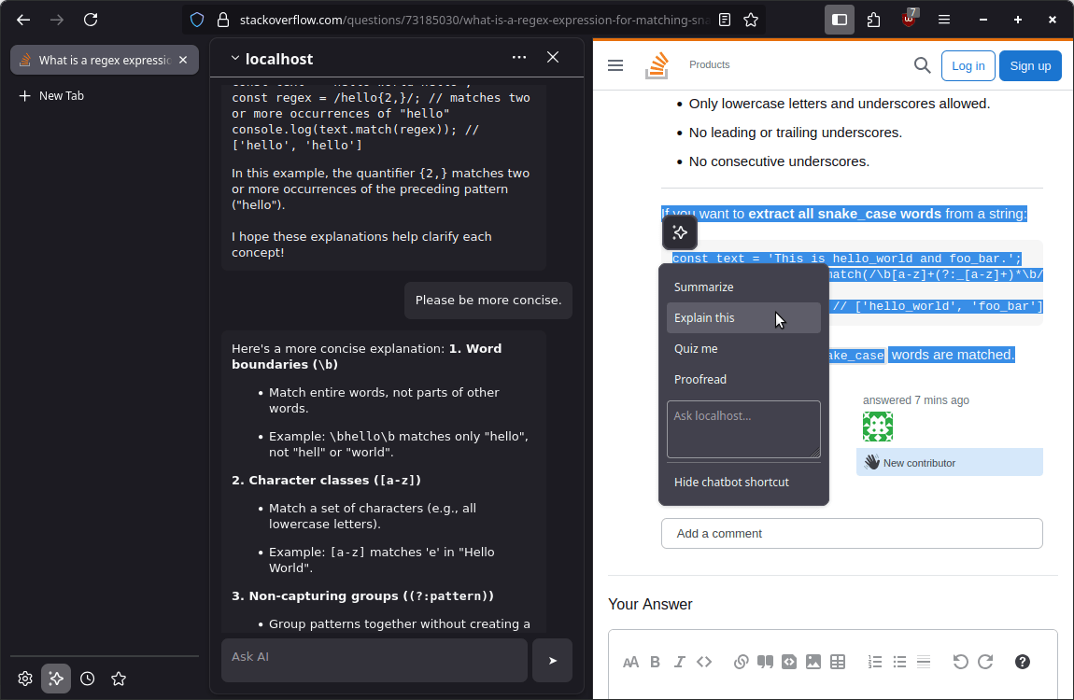Image resolution: width=1074 pixels, height=700 pixels.
Task: Toggle the sidebar button in toolbar
Action: click(839, 20)
